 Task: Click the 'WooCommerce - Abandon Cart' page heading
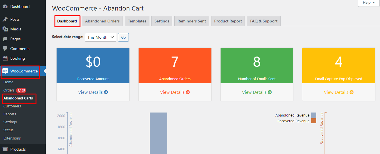click(98, 8)
